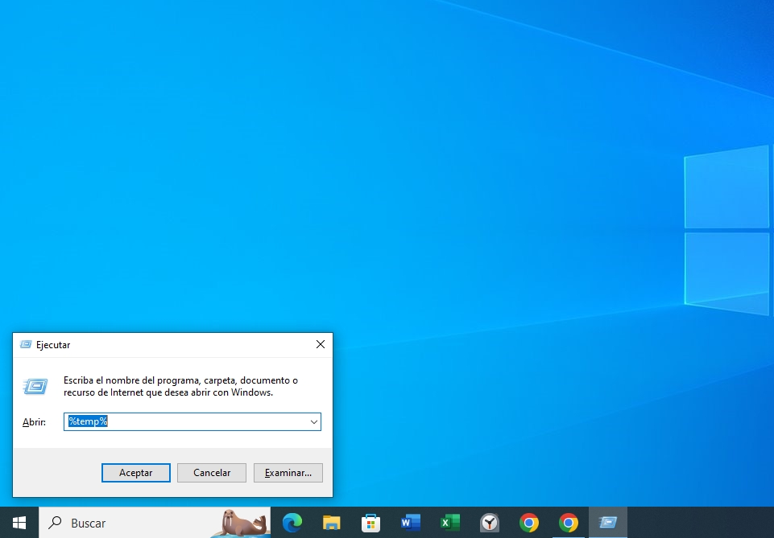Expand the Abrir history dropdown arrow
This screenshot has height=538, width=774.
[314, 421]
